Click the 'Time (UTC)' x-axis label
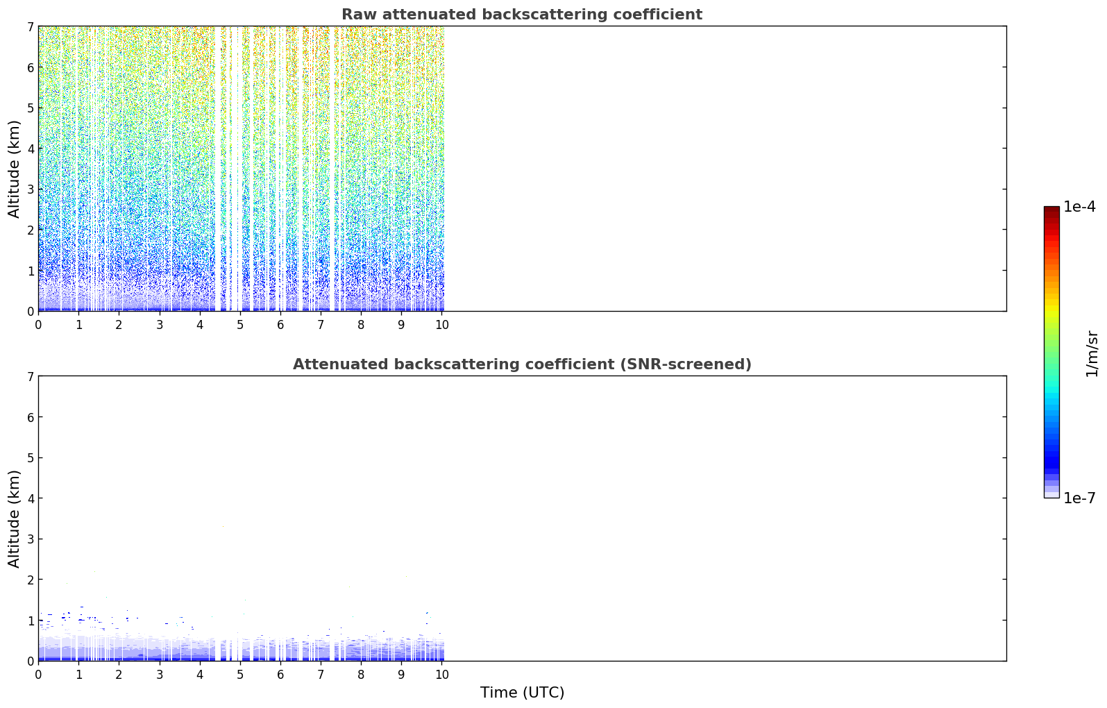 522,693
